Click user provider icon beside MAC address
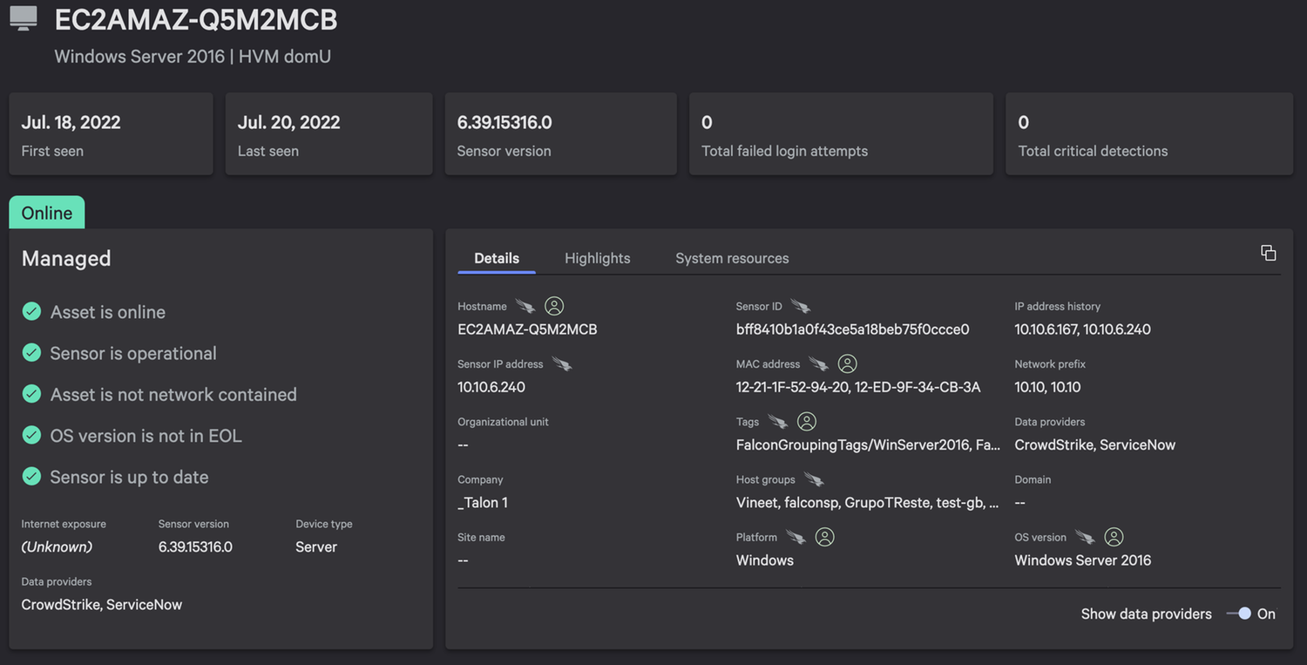Image resolution: width=1307 pixels, height=665 pixels. (x=847, y=363)
